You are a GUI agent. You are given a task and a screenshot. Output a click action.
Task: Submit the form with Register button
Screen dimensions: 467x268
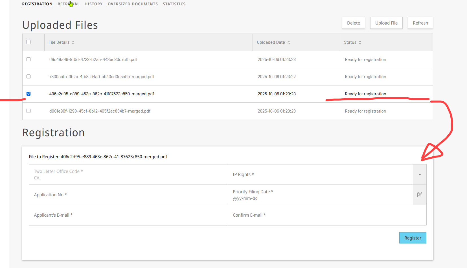pyautogui.click(x=413, y=238)
